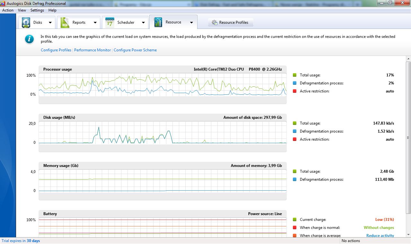
Task: Click the Resource Profiles gear icon
Action: pyautogui.click(x=214, y=22)
